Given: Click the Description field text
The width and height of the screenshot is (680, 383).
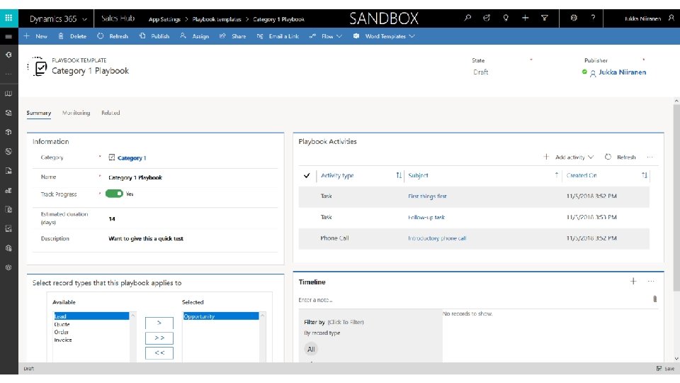Looking at the screenshot, I should click(146, 239).
